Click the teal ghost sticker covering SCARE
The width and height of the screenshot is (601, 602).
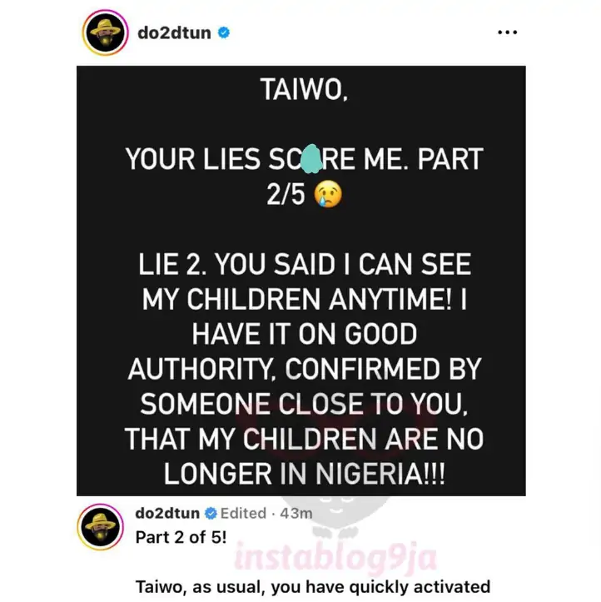pos(311,159)
